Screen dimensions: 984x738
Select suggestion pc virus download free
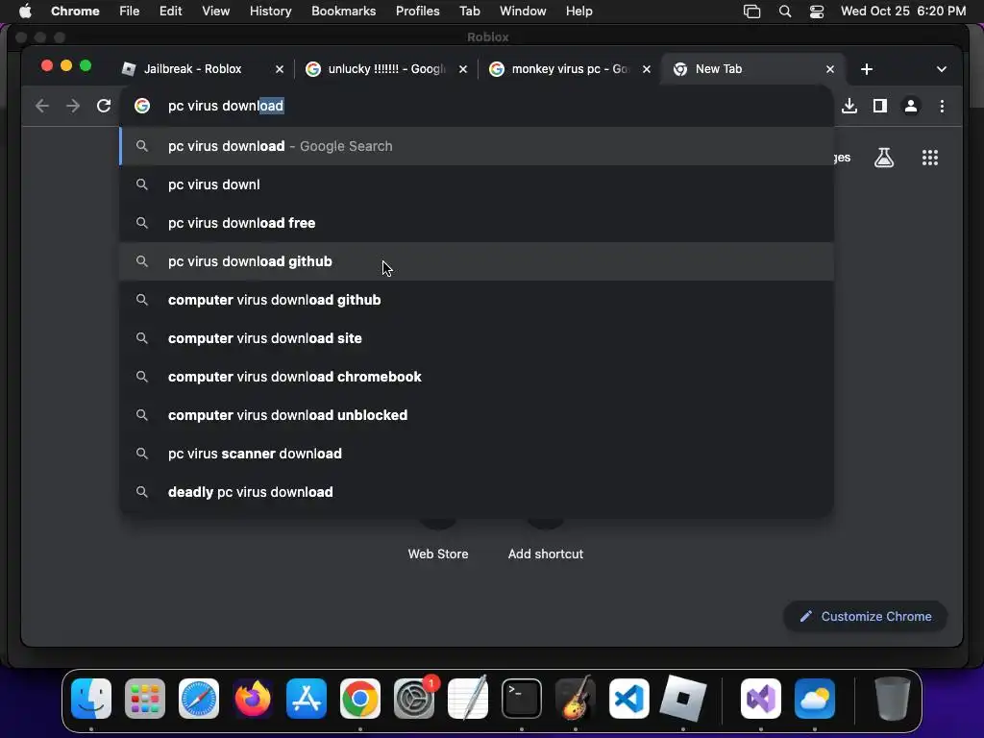pyautogui.click(x=477, y=223)
